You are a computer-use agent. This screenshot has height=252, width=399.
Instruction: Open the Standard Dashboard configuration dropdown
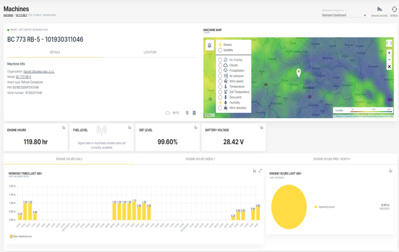344,15
